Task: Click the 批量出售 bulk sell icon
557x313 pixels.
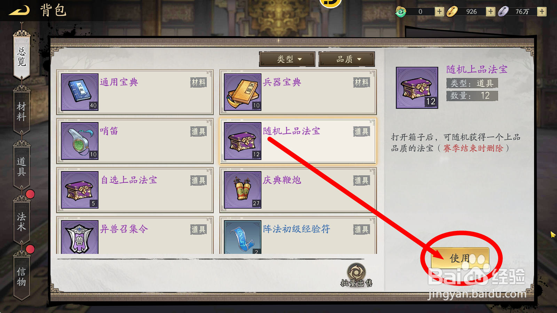Action: 356,275
